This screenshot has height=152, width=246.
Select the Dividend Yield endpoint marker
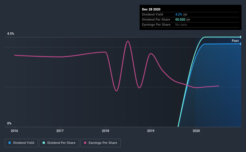[x=241, y=44]
